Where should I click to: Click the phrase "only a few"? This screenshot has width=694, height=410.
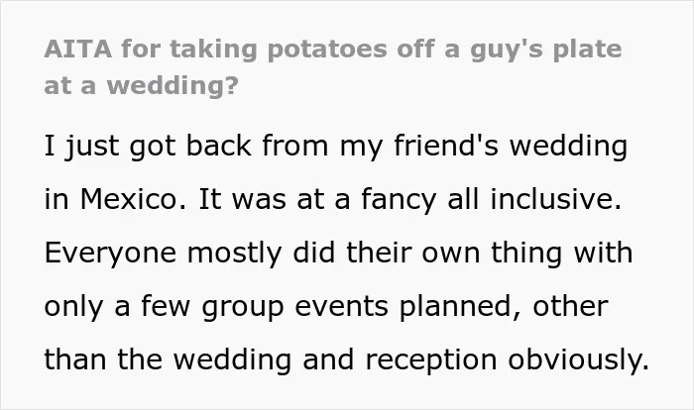pos(117,307)
